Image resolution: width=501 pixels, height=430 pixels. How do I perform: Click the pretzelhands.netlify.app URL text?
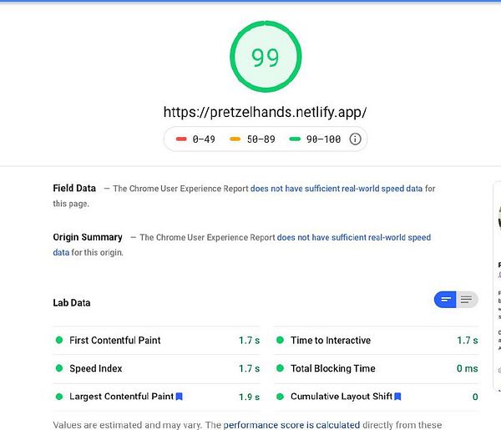click(265, 112)
